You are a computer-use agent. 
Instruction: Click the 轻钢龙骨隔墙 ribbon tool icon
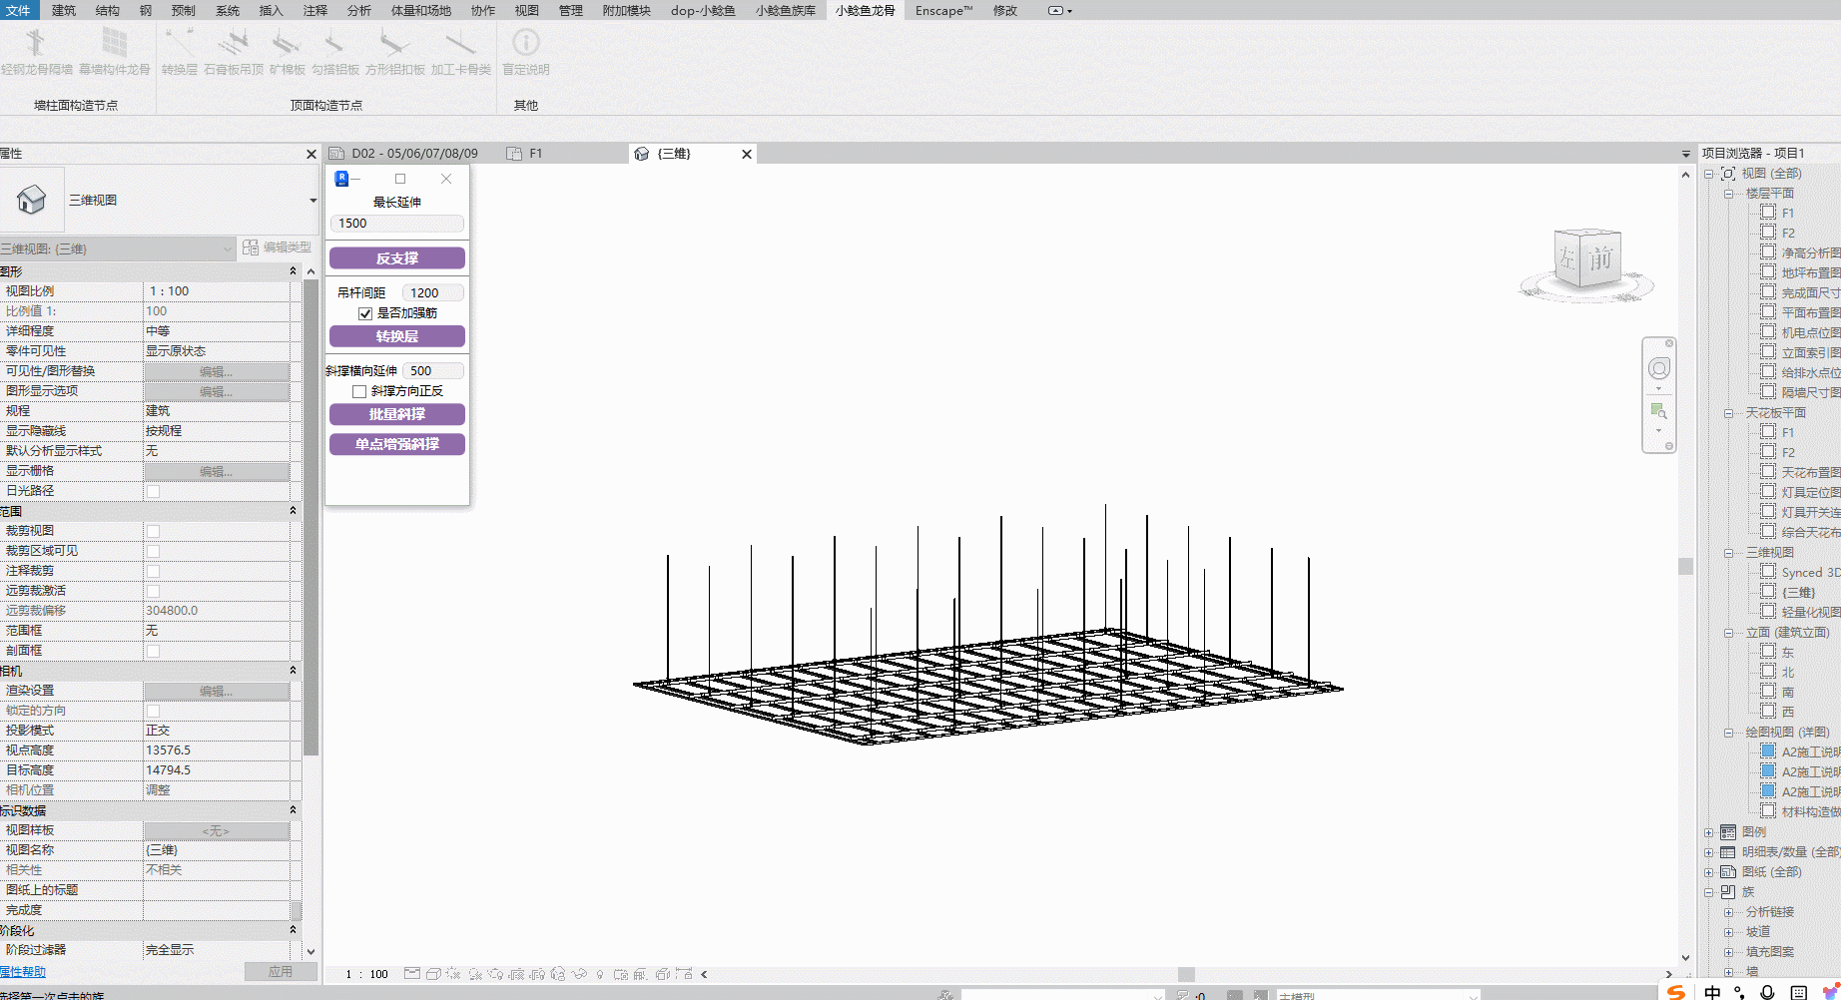pyautogui.click(x=36, y=44)
